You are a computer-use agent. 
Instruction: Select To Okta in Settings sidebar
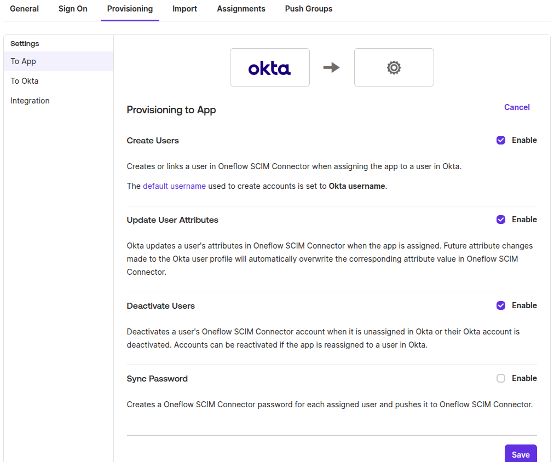59,81
